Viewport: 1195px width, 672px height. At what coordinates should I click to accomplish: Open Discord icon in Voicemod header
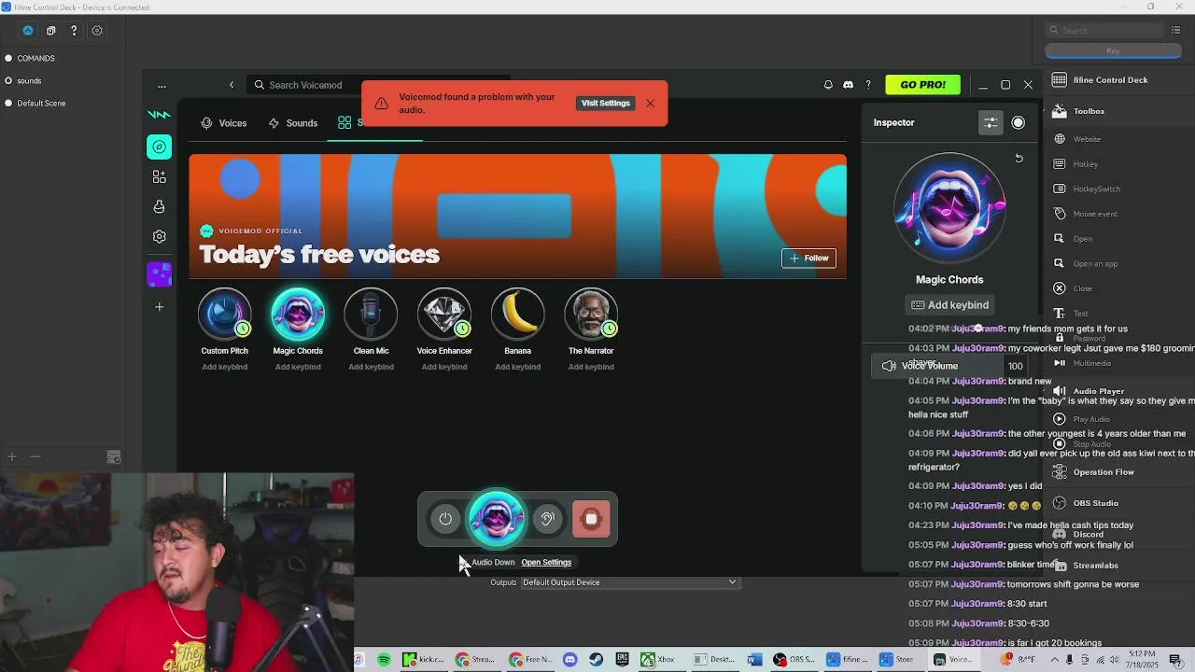[x=848, y=85]
